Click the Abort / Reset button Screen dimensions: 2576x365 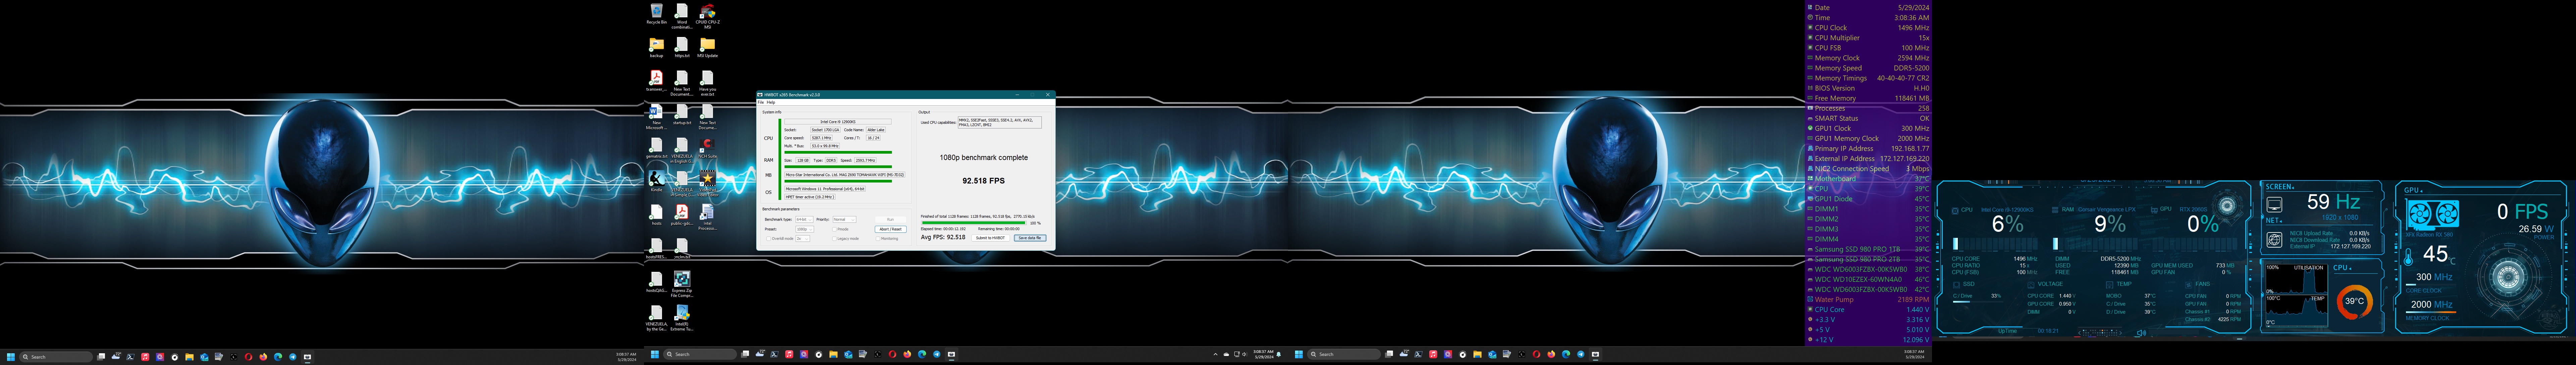[891, 229]
